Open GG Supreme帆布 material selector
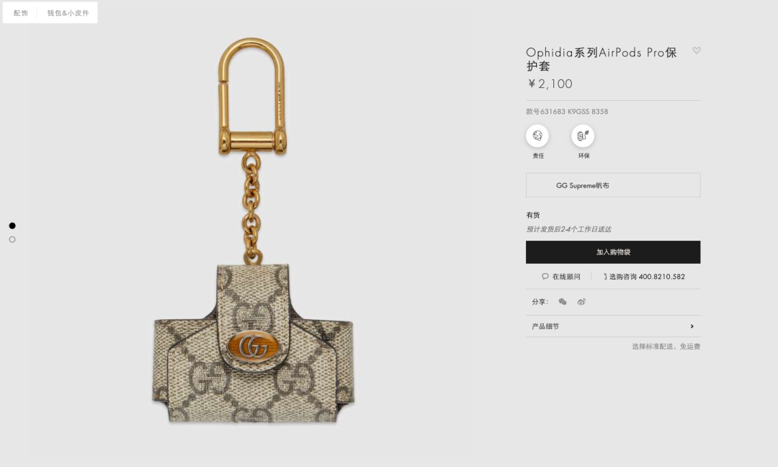 (x=613, y=185)
